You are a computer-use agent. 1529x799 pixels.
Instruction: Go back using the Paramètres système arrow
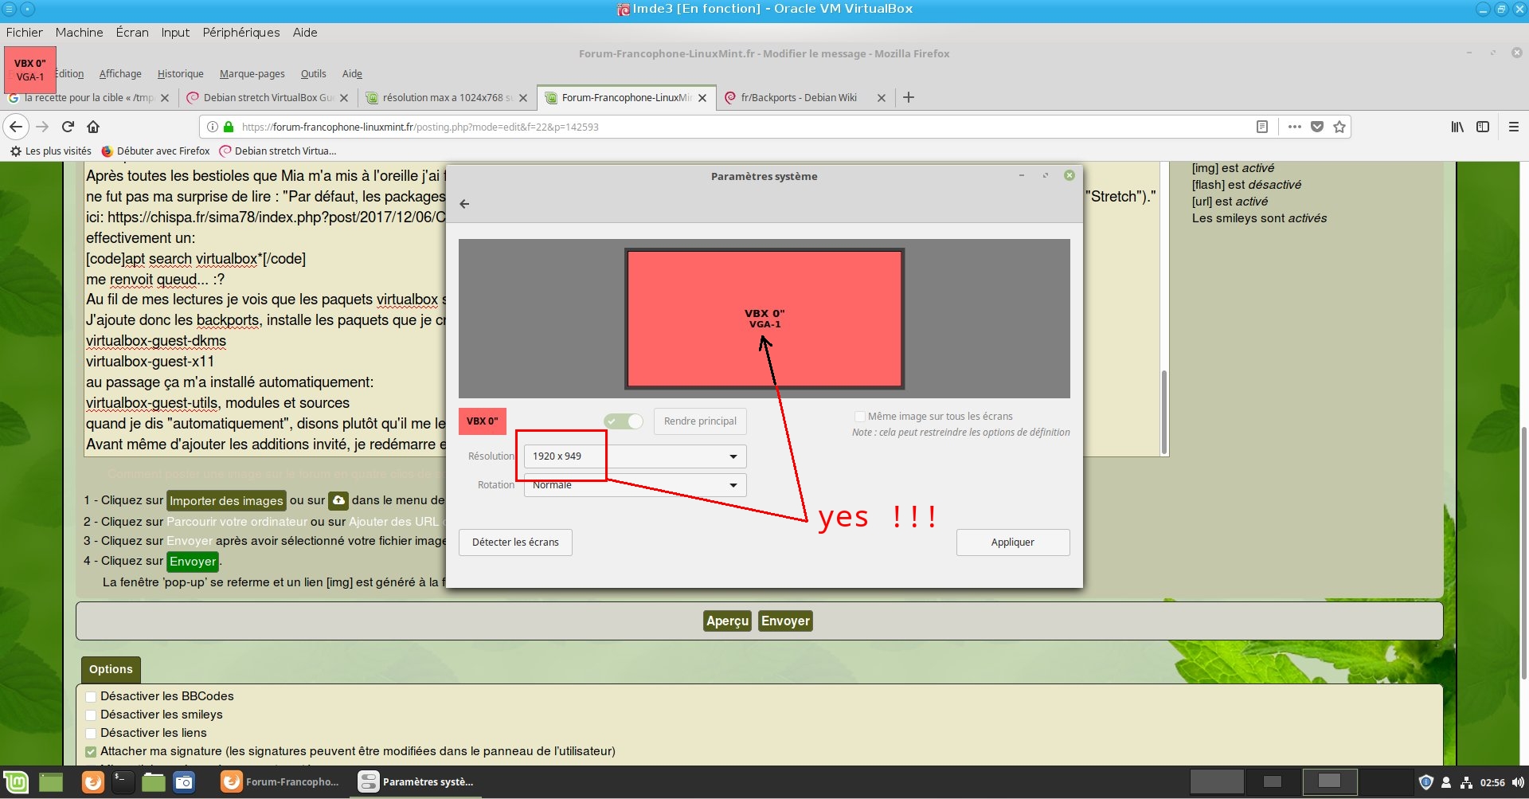[465, 204]
